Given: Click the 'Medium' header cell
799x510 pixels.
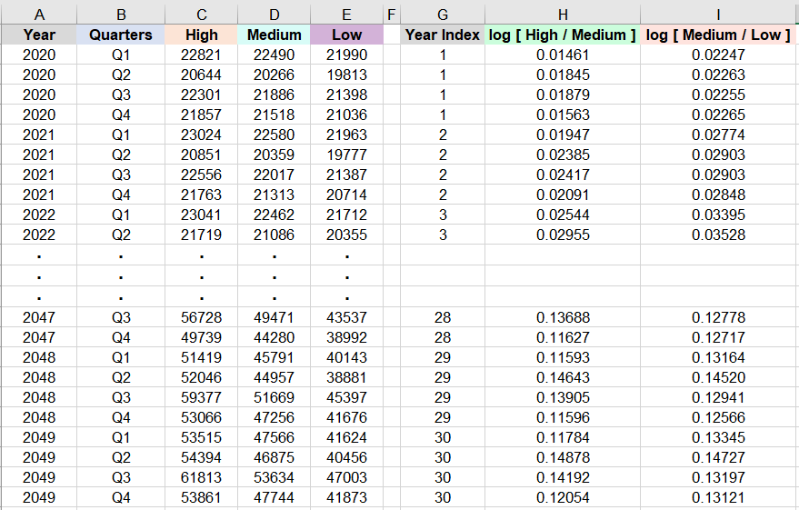Looking at the screenshot, I should click(x=275, y=35).
